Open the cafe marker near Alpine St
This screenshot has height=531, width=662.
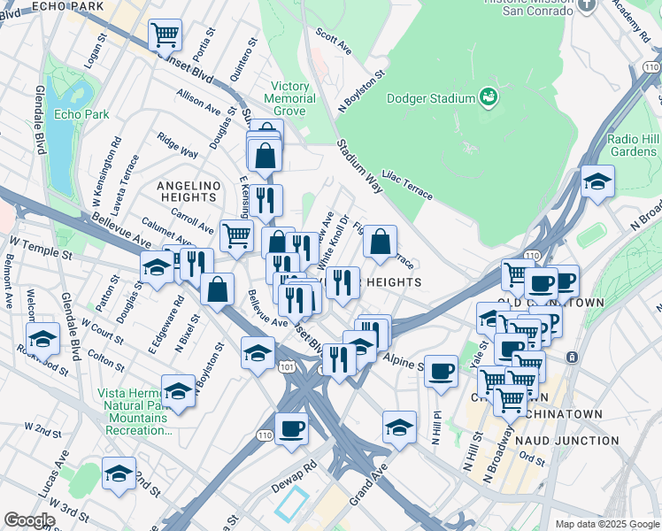click(x=441, y=373)
